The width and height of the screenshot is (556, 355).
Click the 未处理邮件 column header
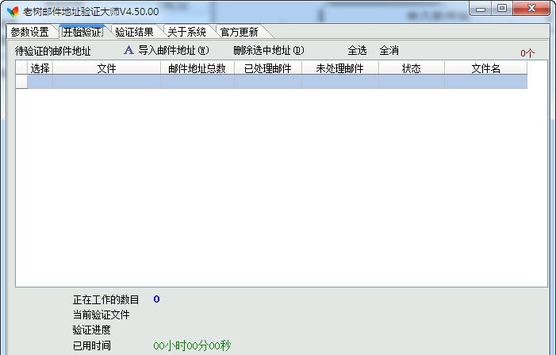tap(339, 68)
